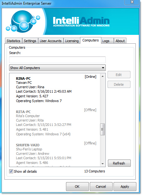Refresh the computers list
The height and width of the screenshot is (195, 142).
(x=119, y=163)
